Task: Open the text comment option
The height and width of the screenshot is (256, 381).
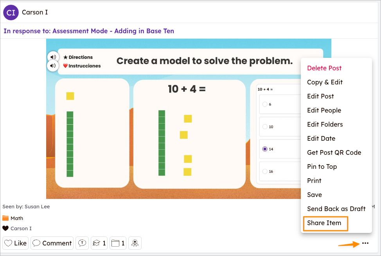Action: [82, 243]
